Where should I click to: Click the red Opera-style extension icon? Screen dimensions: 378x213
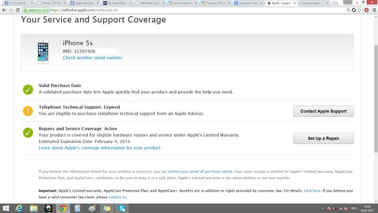(367, 10)
